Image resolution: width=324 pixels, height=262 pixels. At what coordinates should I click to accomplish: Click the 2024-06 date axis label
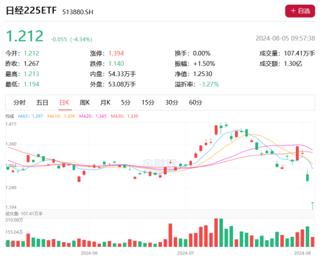click(x=89, y=253)
